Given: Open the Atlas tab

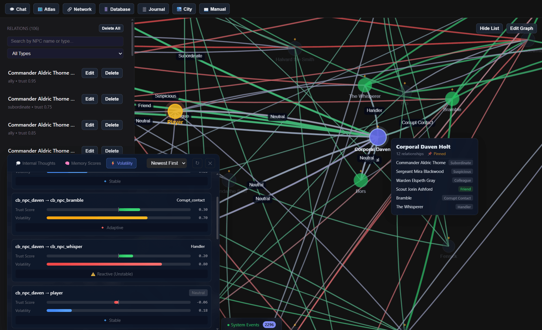Looking at the screenshot, I should [46, 9].
